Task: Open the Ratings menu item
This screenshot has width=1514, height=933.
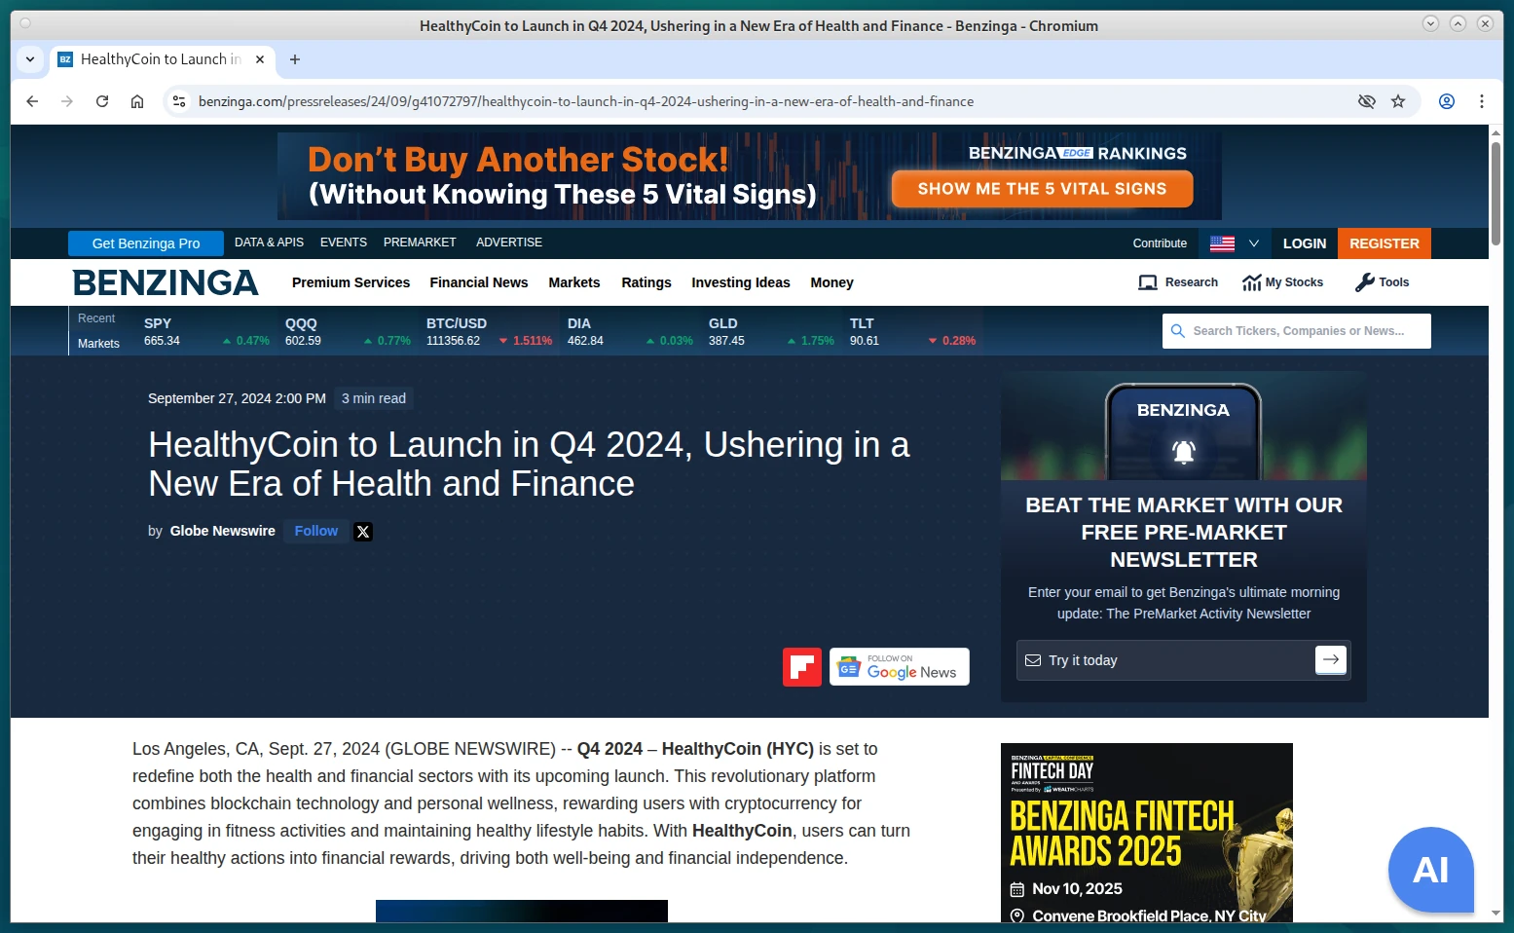Action: click(646, 282)
